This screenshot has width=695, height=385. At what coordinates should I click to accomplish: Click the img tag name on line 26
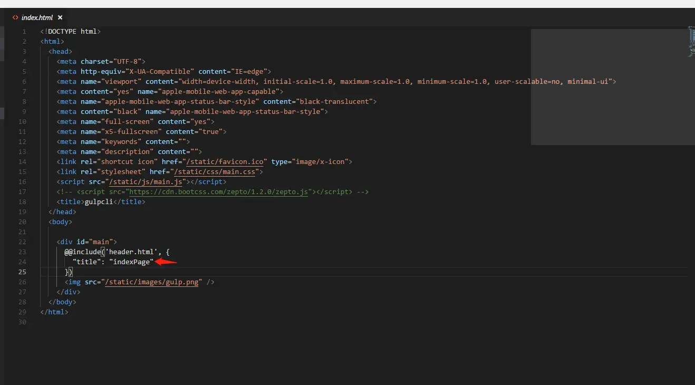tap(74, 282)
